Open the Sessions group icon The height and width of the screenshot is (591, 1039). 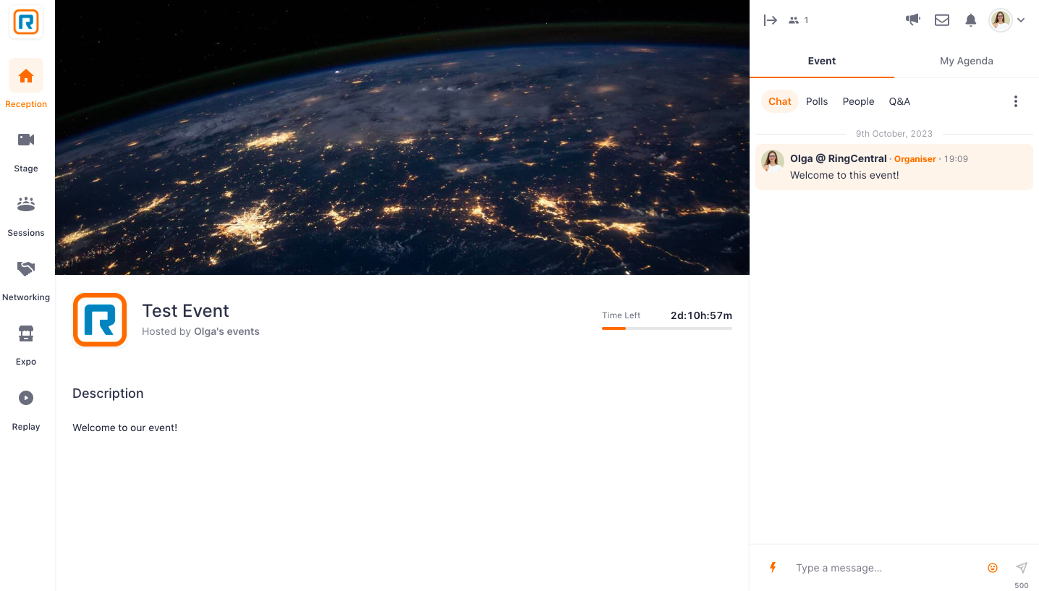[x=26, y=204]
